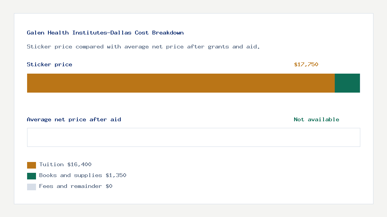Click the green Books and supplies swatch
Screen dimensions: 387x217
pyautogui.click(x=31, y=176)
